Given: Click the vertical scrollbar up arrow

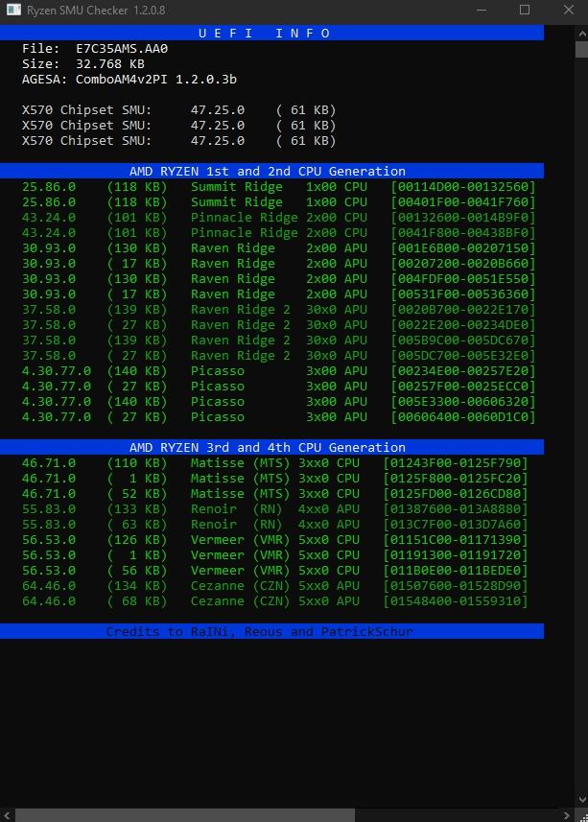Looking at the screenshot, I should [x=581, y=33].
